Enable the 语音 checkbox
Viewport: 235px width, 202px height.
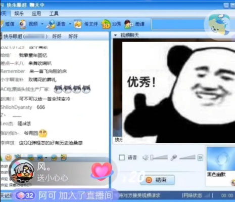click(x=122, y=157)
